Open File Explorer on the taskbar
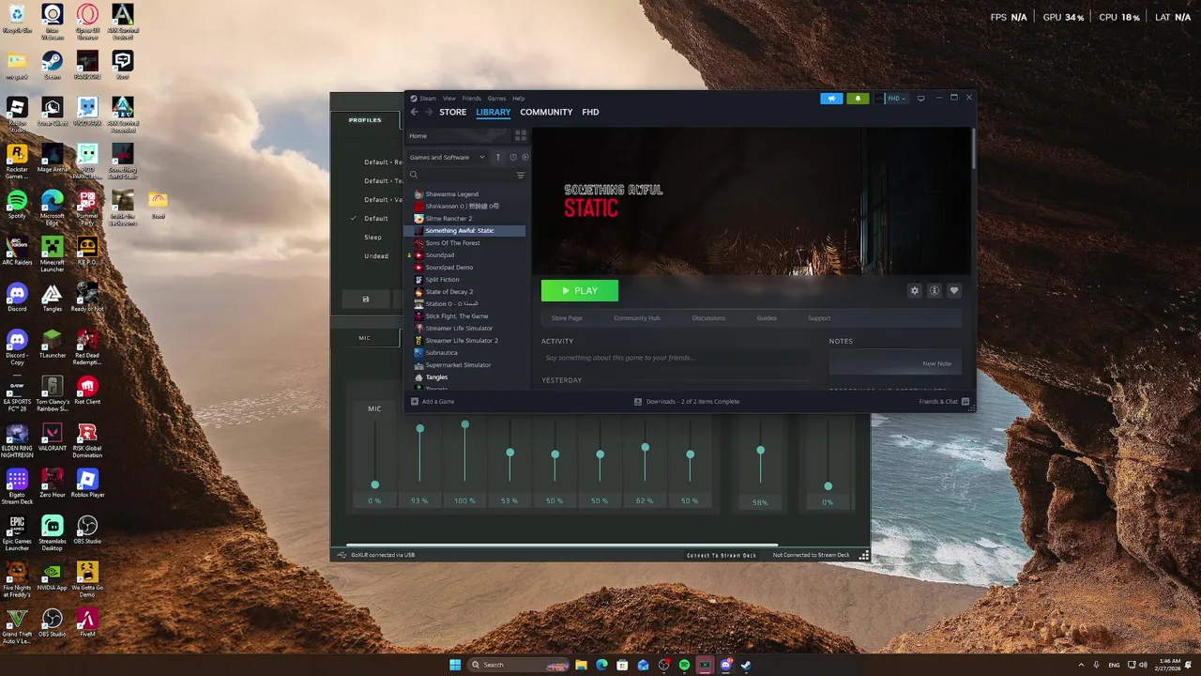This screenshot has height=676, width=1201. [581, 665]
